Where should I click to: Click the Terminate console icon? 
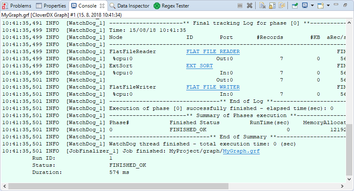click(240, 6)
